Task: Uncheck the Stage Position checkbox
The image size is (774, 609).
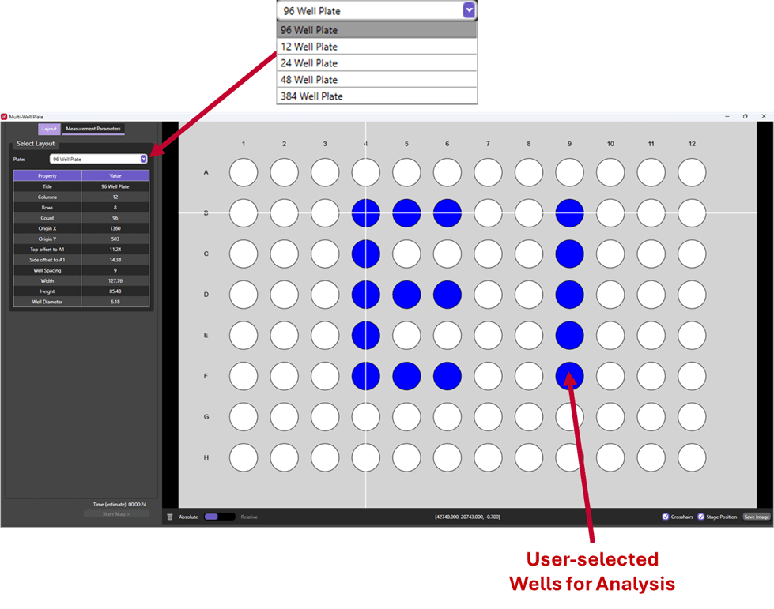Action: 701,517
